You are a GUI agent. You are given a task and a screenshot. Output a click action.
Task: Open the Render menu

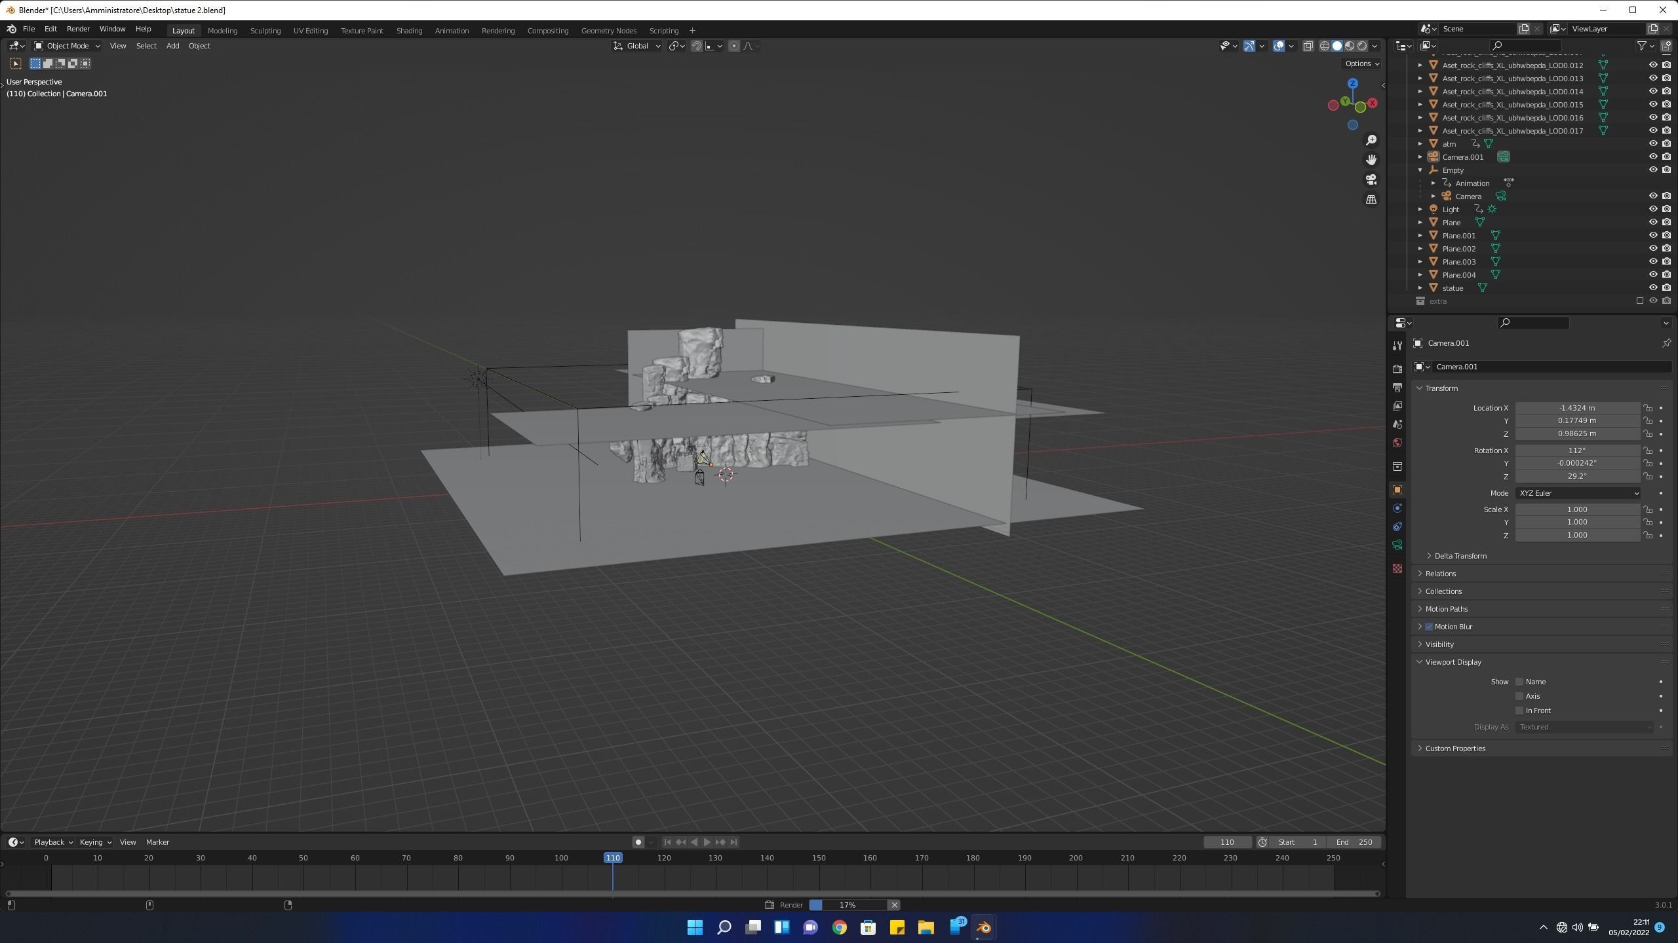pyautogui.click(x=78, y=29)
